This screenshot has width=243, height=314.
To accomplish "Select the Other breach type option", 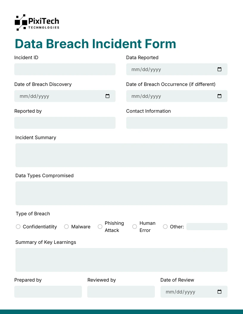I will (165, 227).
